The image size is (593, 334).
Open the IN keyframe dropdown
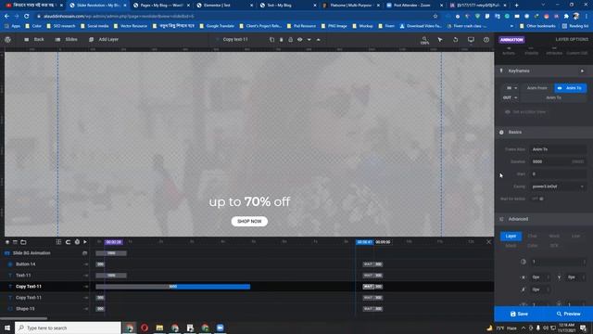(511, 88)
